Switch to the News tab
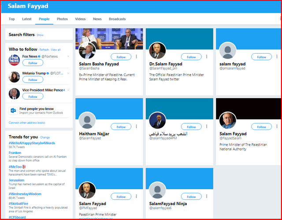 coord(97,19)
